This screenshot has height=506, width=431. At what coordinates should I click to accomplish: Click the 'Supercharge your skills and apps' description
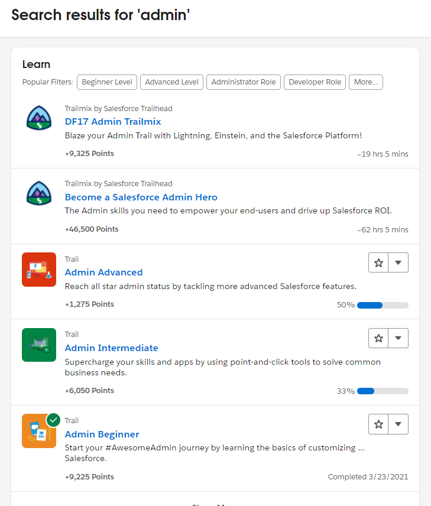point(223,367)
